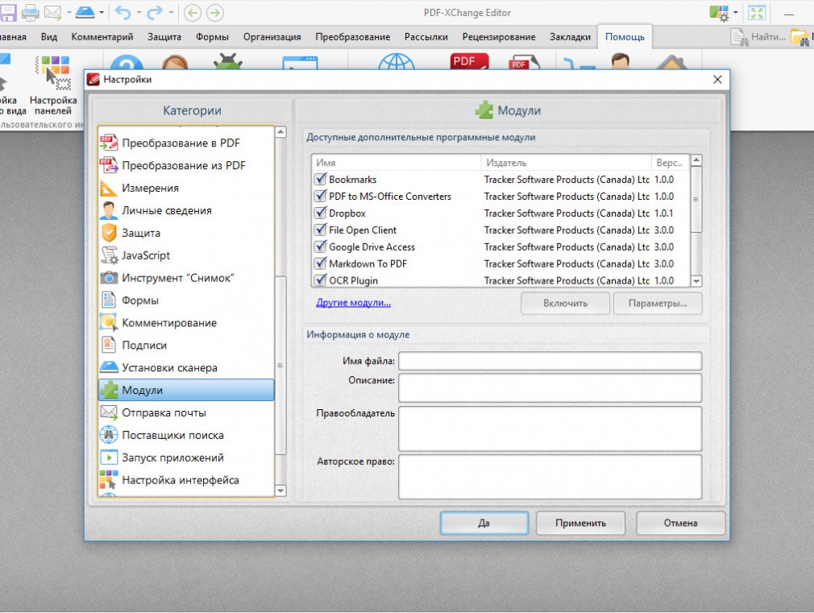The image size is (814, 613).
Task: Select the Установки сканера scanner icon
Action: [109, 367]
